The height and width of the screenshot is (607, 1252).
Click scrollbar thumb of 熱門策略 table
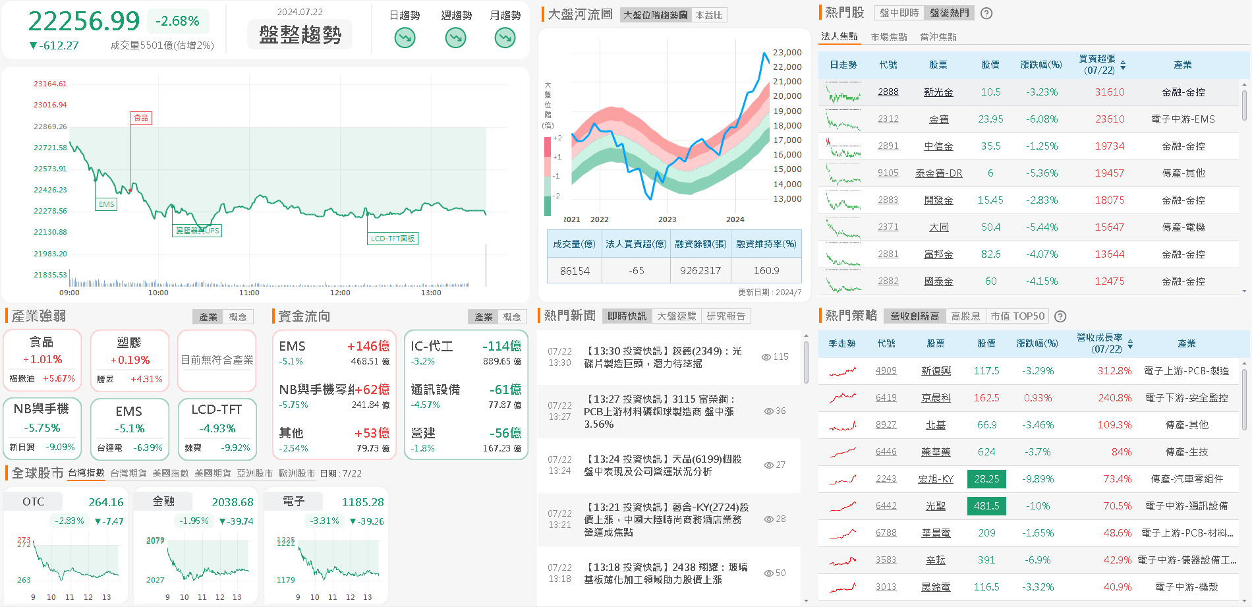1244,399
